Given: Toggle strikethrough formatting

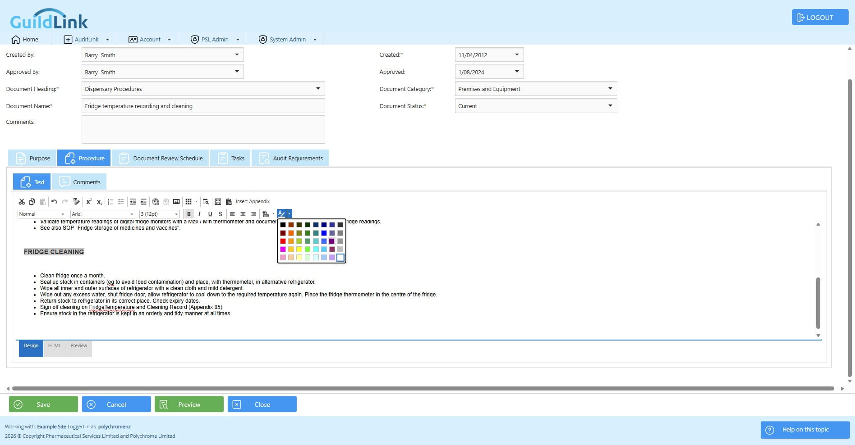Looking at the screenshot, I should pyautogui.click(x=221, y=214).
